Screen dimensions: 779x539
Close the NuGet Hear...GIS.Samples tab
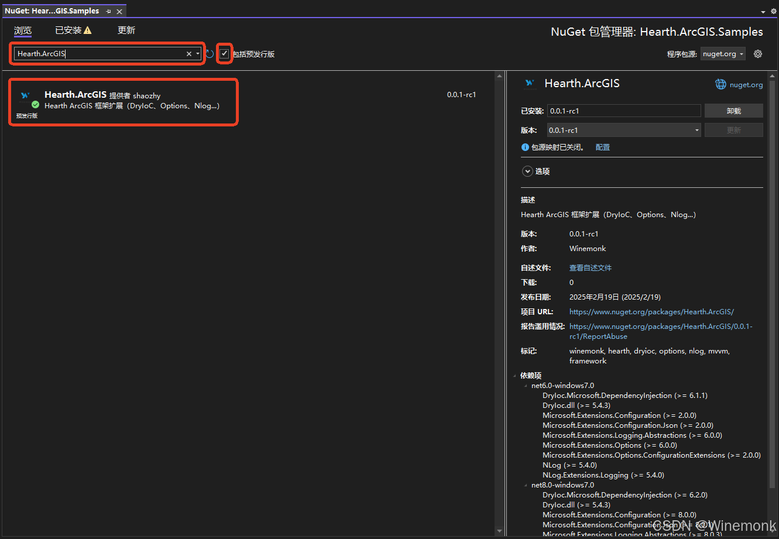[119, 11]
